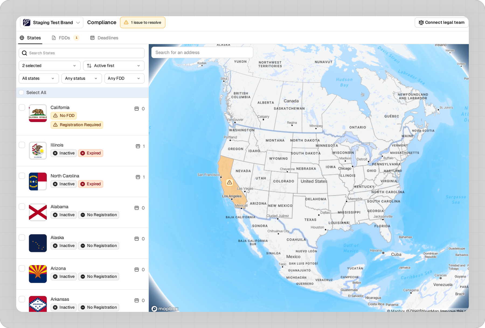The image size is (485, 328).
Task: Click North Carolina flag thumbnail
Action: coord(38,181)
